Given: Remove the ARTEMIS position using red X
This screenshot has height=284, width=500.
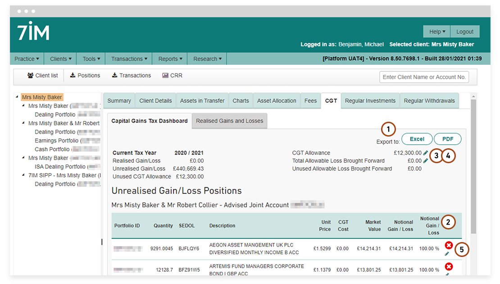Looking at the screenshot, I should 449,266.
